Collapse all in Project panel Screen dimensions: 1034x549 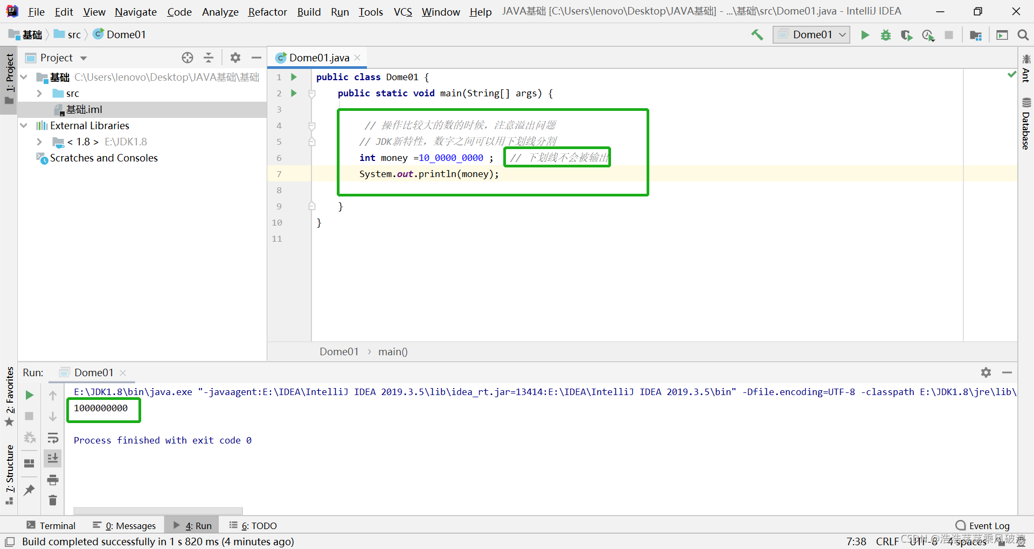coord(209,58)
